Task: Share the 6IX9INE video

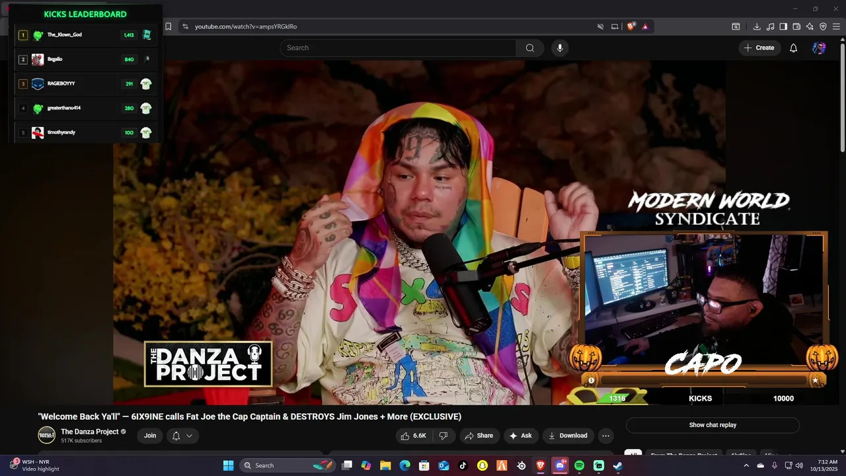Action: pos(479,436)
